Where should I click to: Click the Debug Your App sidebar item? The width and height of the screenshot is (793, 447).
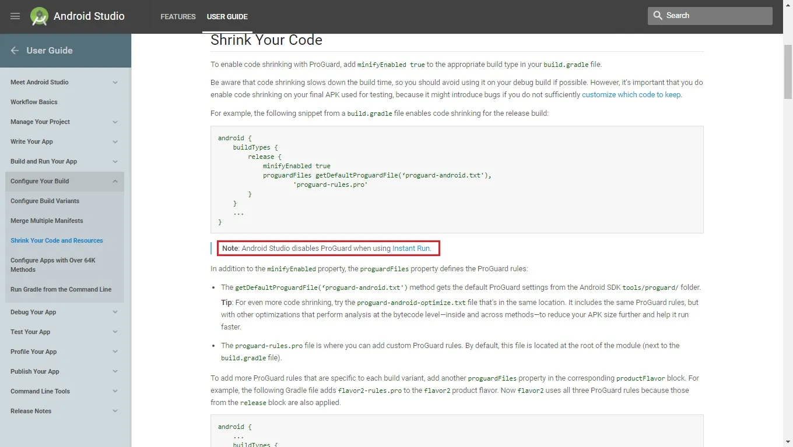click(x=33, y=313)
